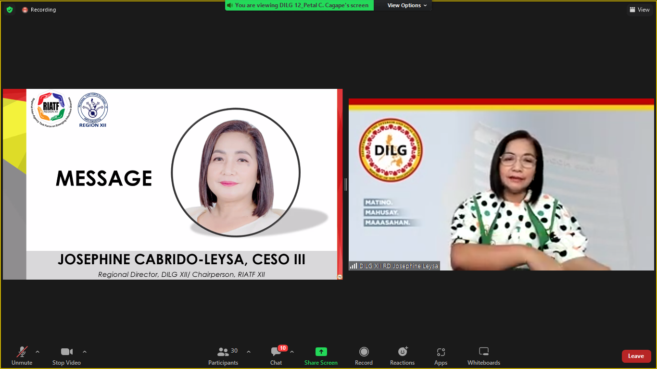Expand audio options arrow beside Unmute
Viewport: 657px width, 369px height.
(38, 352)
